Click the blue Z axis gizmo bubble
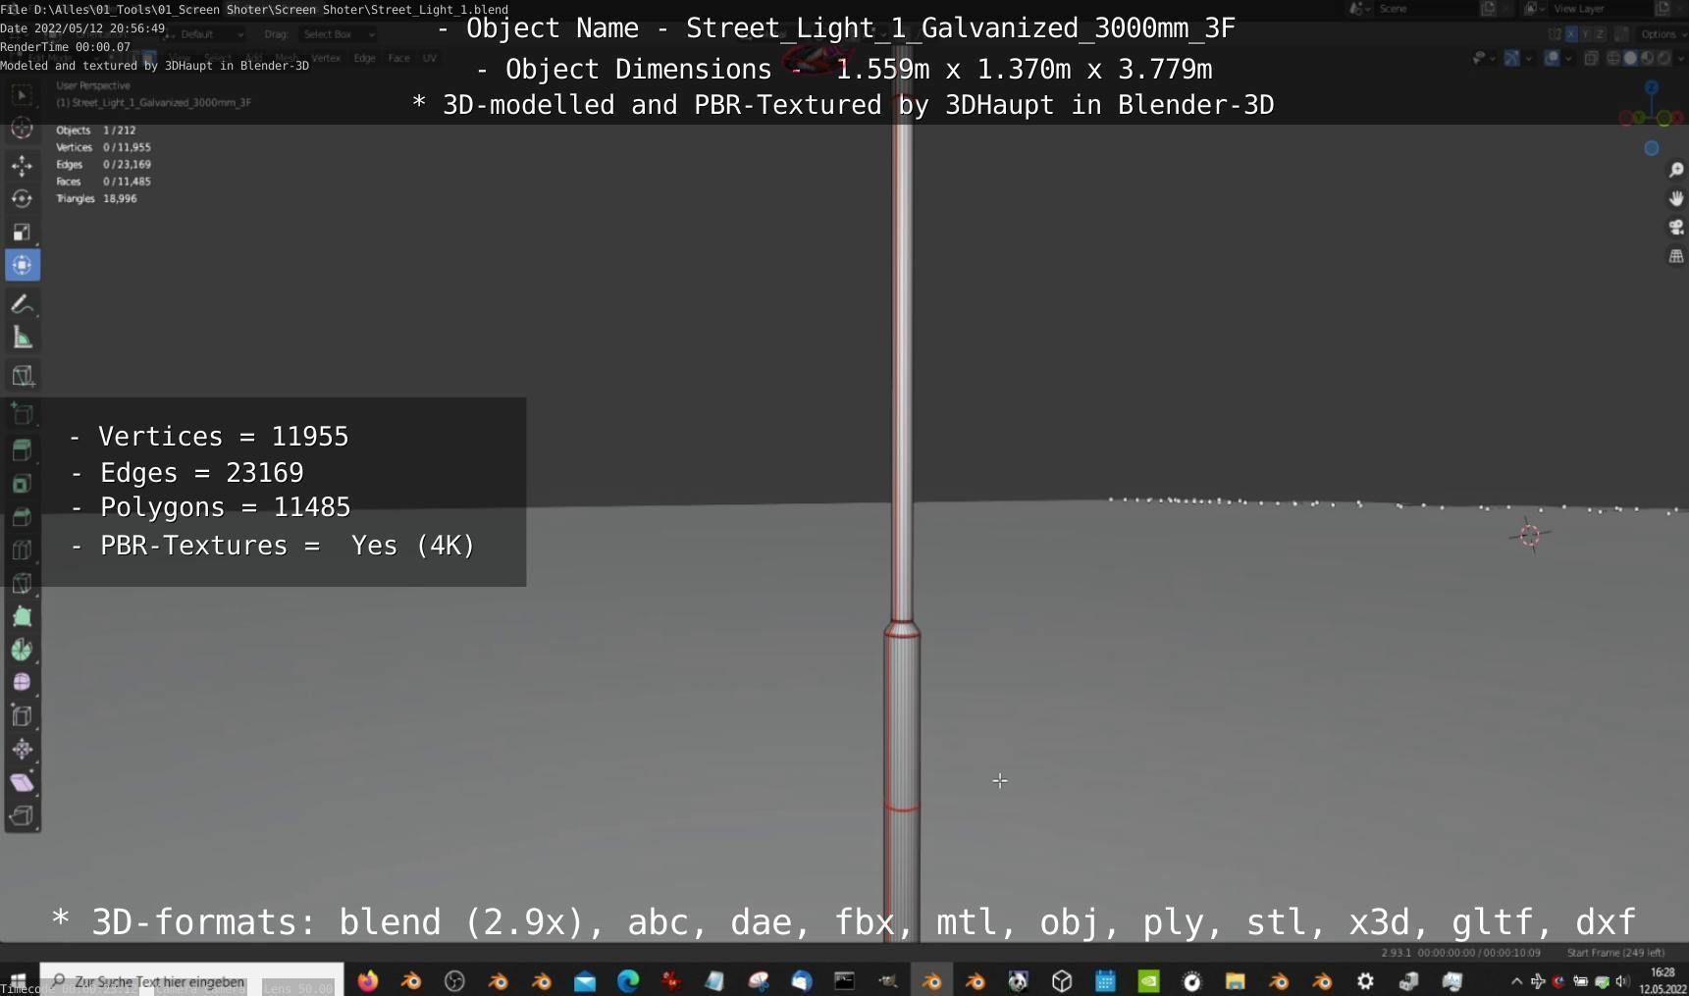The width and height of the screenshot is (1689, 996). point(1652,87)
